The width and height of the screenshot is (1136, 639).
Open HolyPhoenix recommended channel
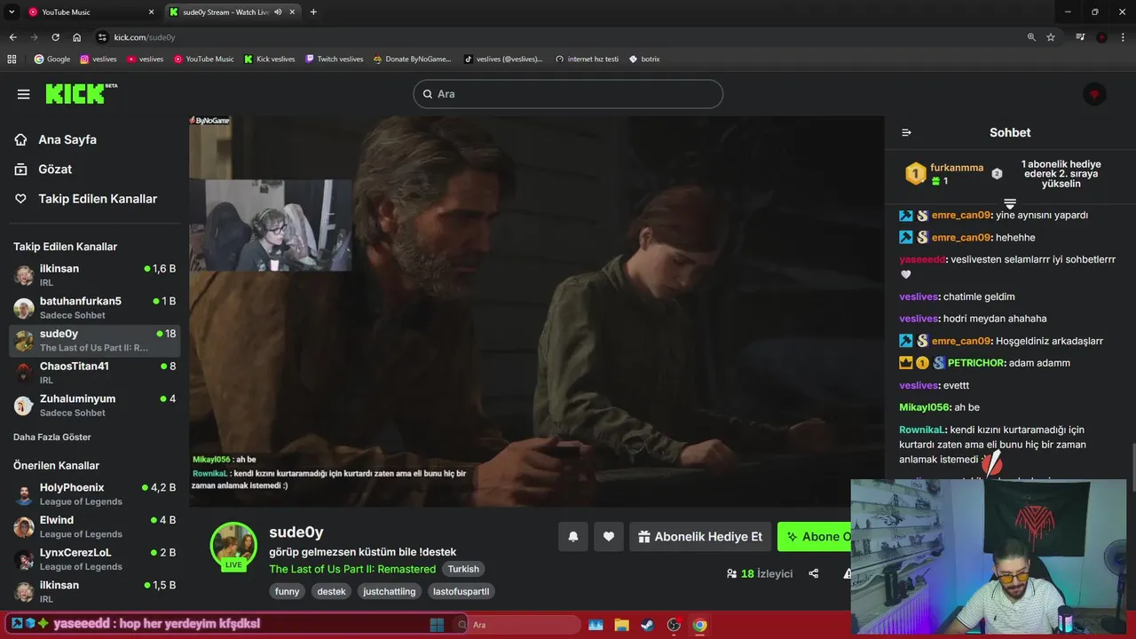(94, 494)
